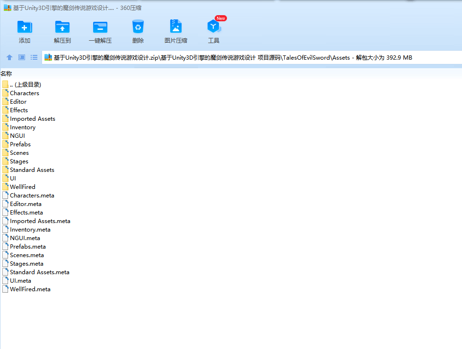
Task: Click the 一键解压 one-click extract icon
Action: point(100,27)
